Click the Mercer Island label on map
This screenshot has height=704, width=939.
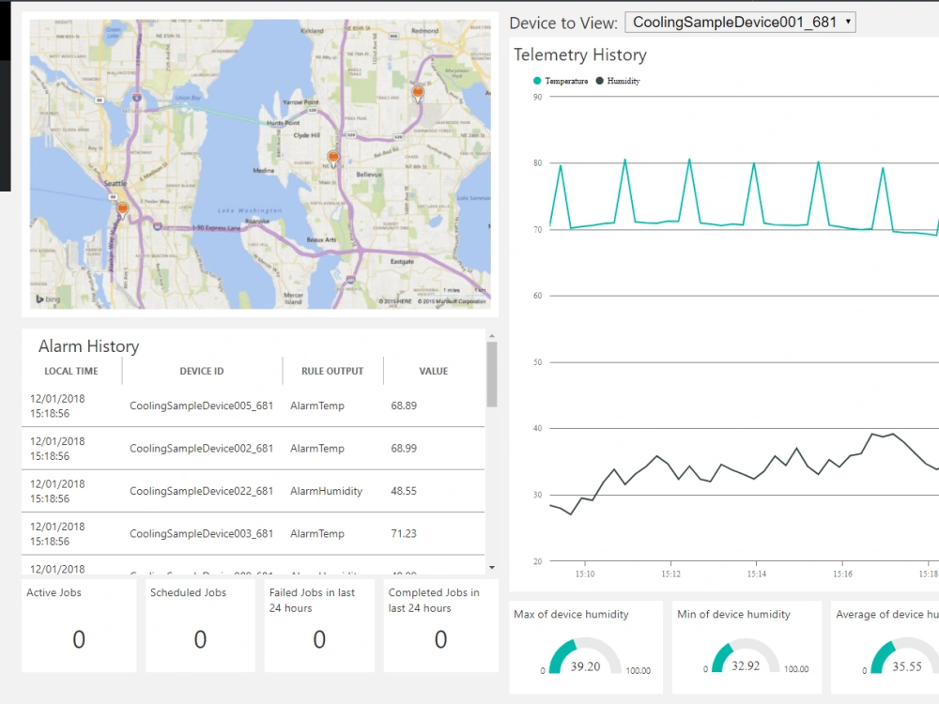click(293, 298)
